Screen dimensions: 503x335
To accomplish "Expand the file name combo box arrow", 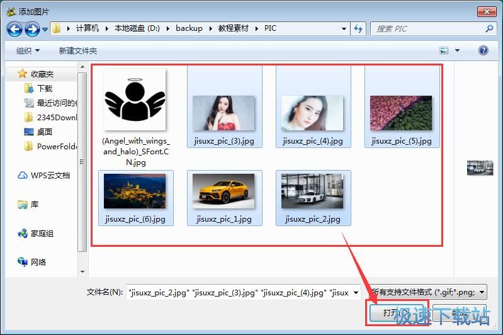I will coord(356,292).
